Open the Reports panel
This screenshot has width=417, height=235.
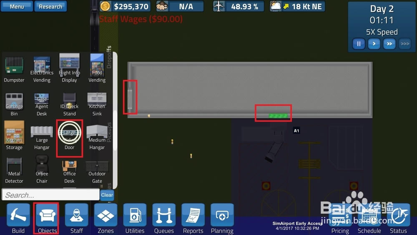[x=193, y=218]
